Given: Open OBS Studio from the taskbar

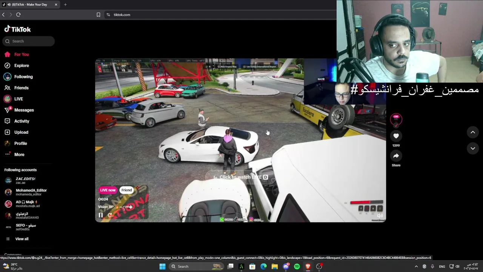Looking at the screenshot, I should 319,266.
